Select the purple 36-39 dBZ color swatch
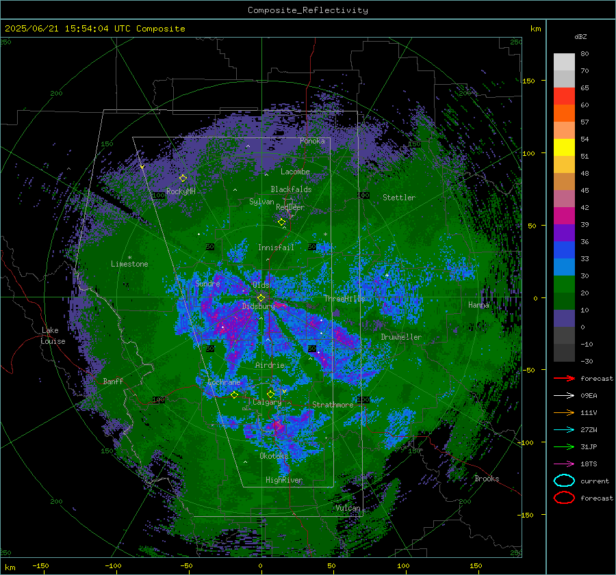 [x=564, y=232]
